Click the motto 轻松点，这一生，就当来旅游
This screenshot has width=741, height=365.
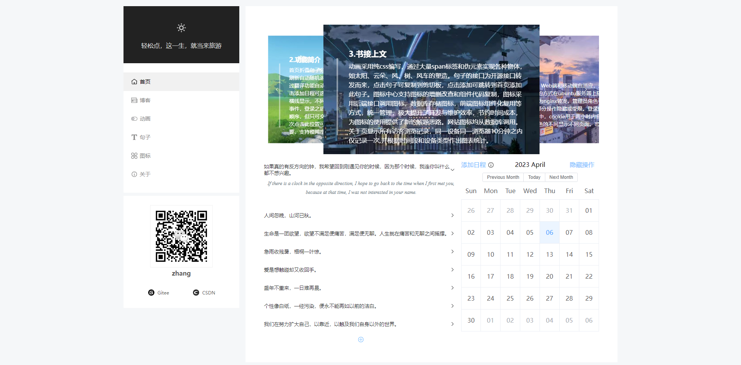[181, 46]
